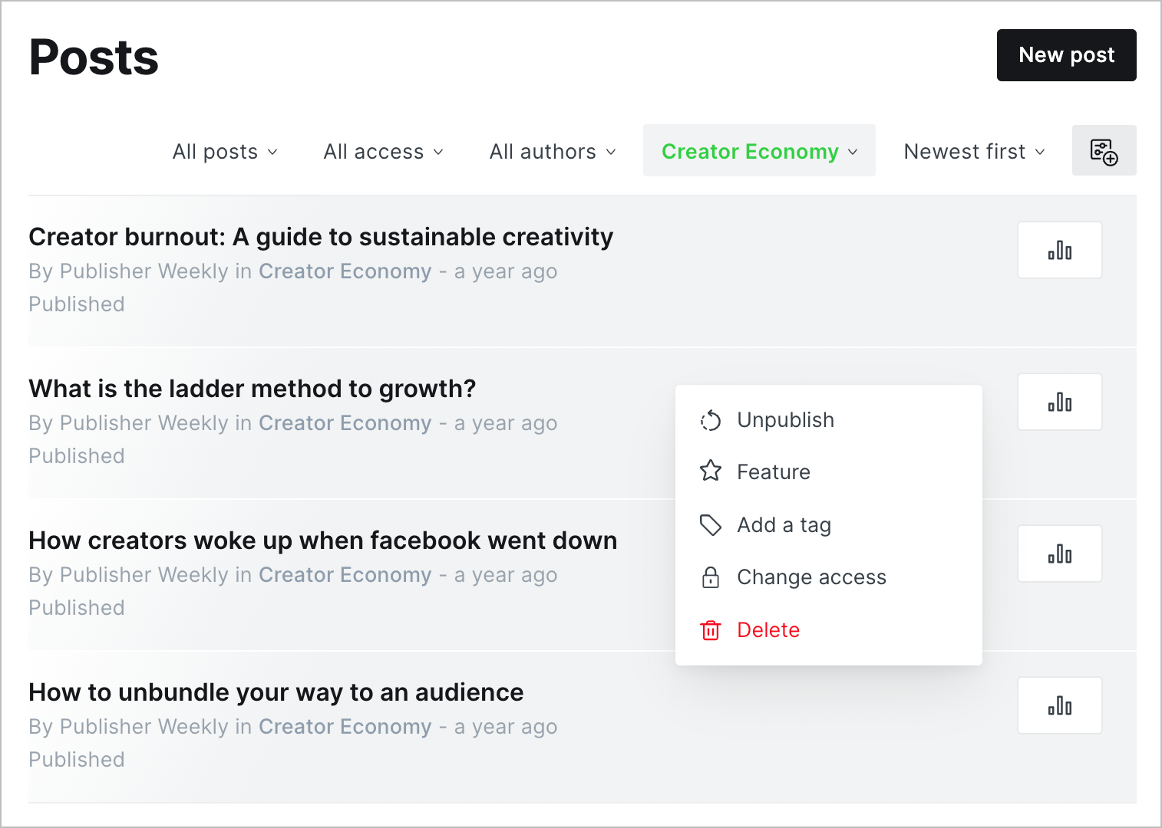This screenshot has height=828, width=1162.
Task: Open the Creator Economy tag dropdown
Action: [759, 152]
